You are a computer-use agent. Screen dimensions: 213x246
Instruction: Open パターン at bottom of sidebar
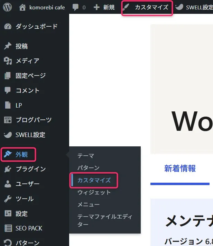coord(28,243)
